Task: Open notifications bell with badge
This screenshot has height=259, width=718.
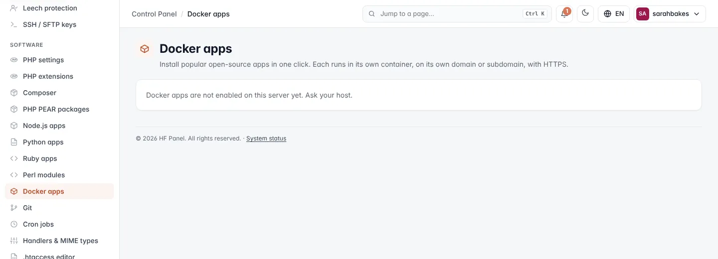Action: [x=564, y=13]
